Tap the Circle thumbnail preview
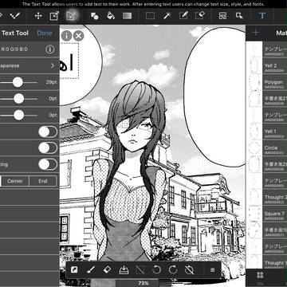The height and width of the screenshot is (287, 287). click(255, 148)
